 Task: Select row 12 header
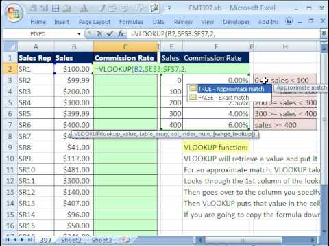point(10,181)
